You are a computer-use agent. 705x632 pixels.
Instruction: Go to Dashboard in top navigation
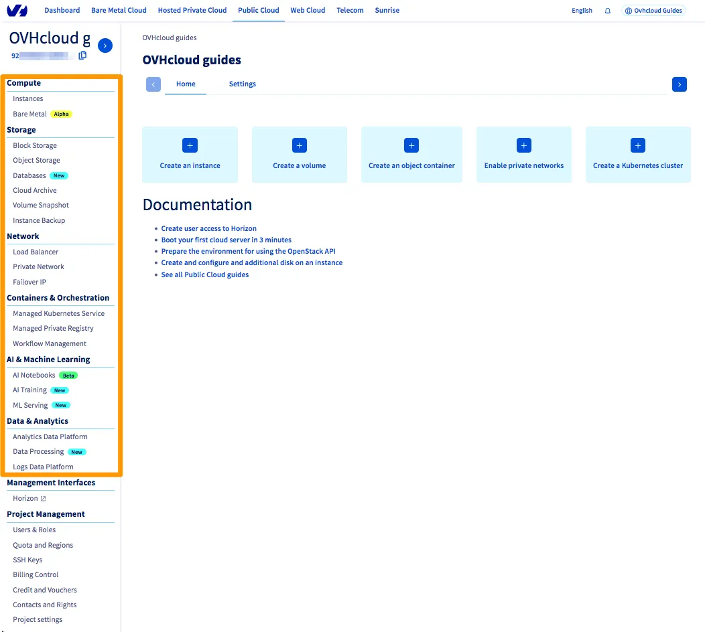(62, 10)
